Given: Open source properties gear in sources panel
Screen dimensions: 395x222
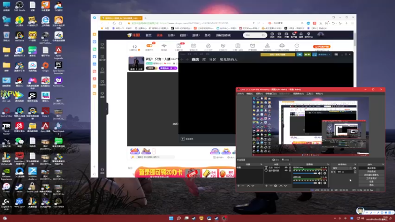Looking at the screenshot, I should point(276,186).
